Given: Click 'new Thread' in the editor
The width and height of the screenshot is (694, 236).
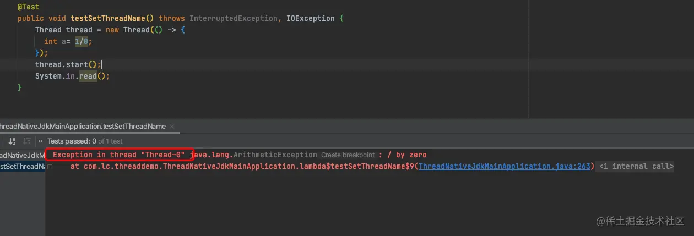Looking at the screenshot, I should tap(128, 30).
